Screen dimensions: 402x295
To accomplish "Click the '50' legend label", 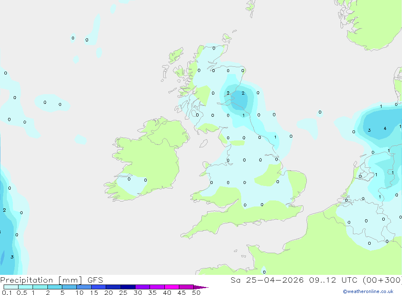I will (x=196, y=293).
